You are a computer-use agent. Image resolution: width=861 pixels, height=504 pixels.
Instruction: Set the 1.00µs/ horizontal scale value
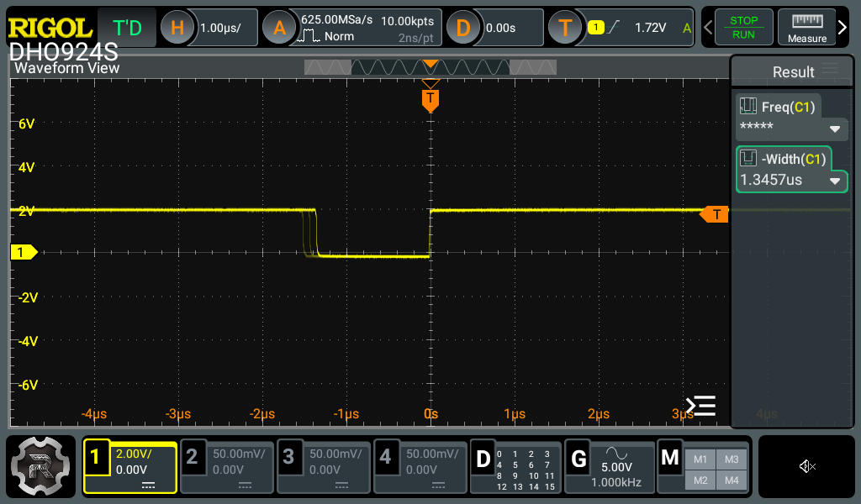(x=221, y=28)
